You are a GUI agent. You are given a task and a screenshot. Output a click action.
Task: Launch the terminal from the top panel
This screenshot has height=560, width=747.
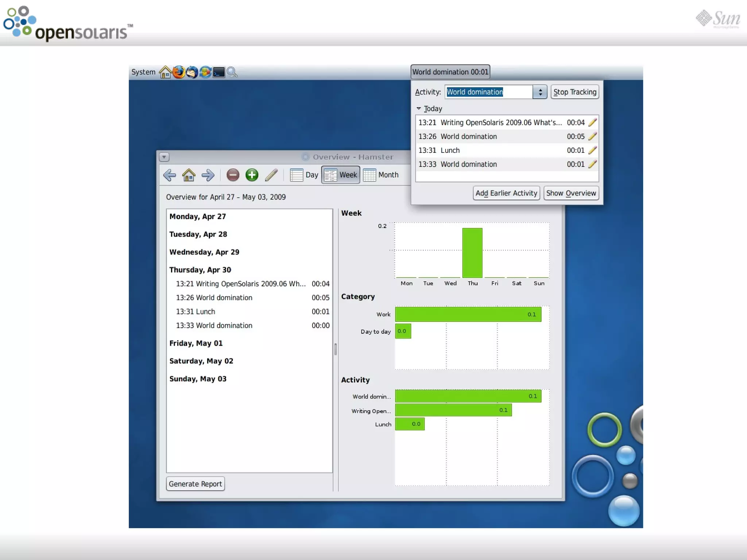coord(219,72)
